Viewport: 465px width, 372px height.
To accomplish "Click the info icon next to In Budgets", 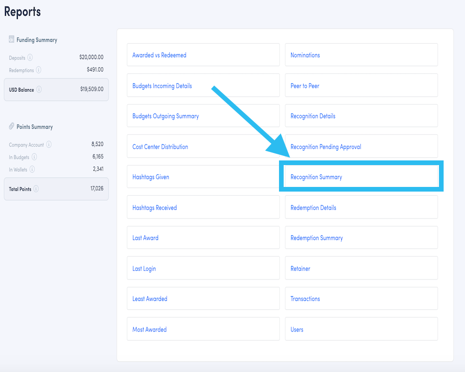I will click(x=34, y=156).
